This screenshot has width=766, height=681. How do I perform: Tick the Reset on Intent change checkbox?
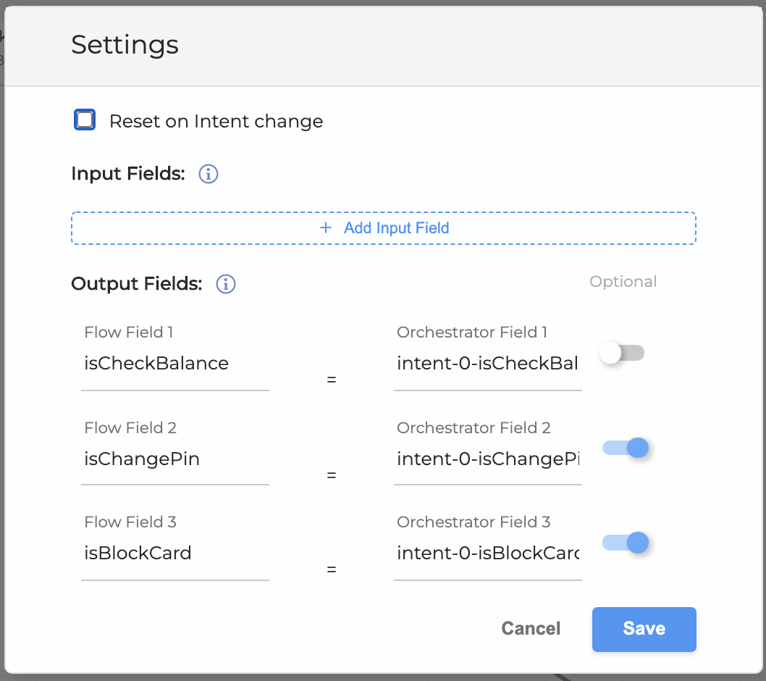pos(85,120)
